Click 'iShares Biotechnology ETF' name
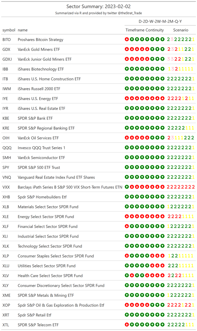The width and height of the screenshot is (197, 331). click(41, 69)
